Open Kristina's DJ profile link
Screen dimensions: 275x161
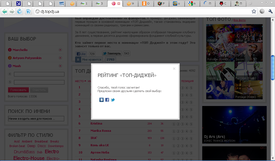tap(96, 123)
